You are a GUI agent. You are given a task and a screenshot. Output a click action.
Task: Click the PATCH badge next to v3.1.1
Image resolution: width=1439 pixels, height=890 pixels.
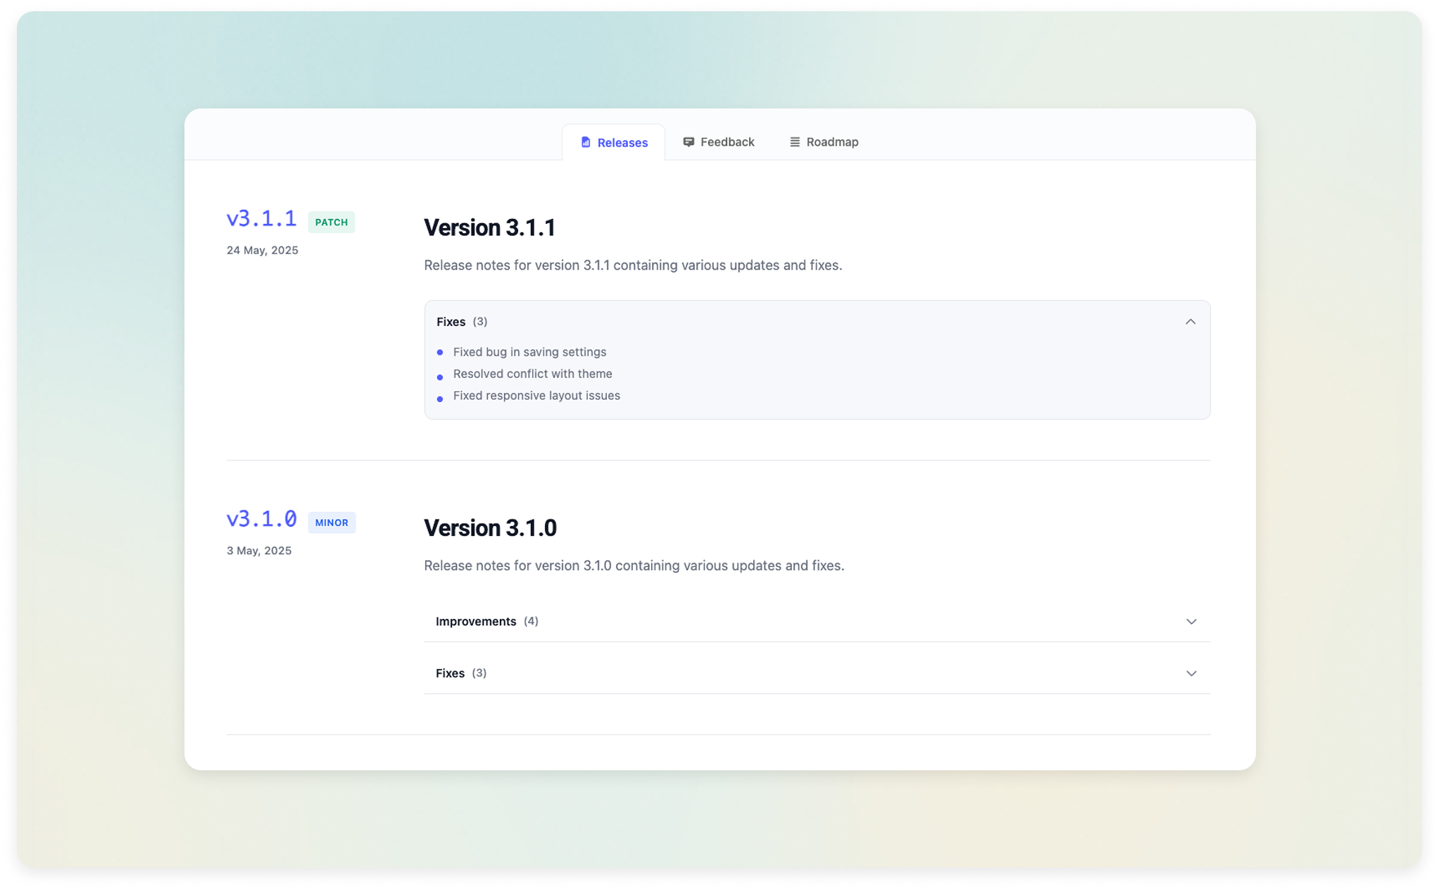coord(332,222)
